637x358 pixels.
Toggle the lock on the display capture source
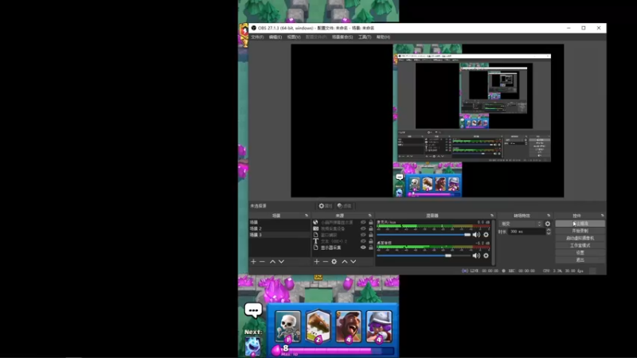pyautogui.click(x=370, y=247)
